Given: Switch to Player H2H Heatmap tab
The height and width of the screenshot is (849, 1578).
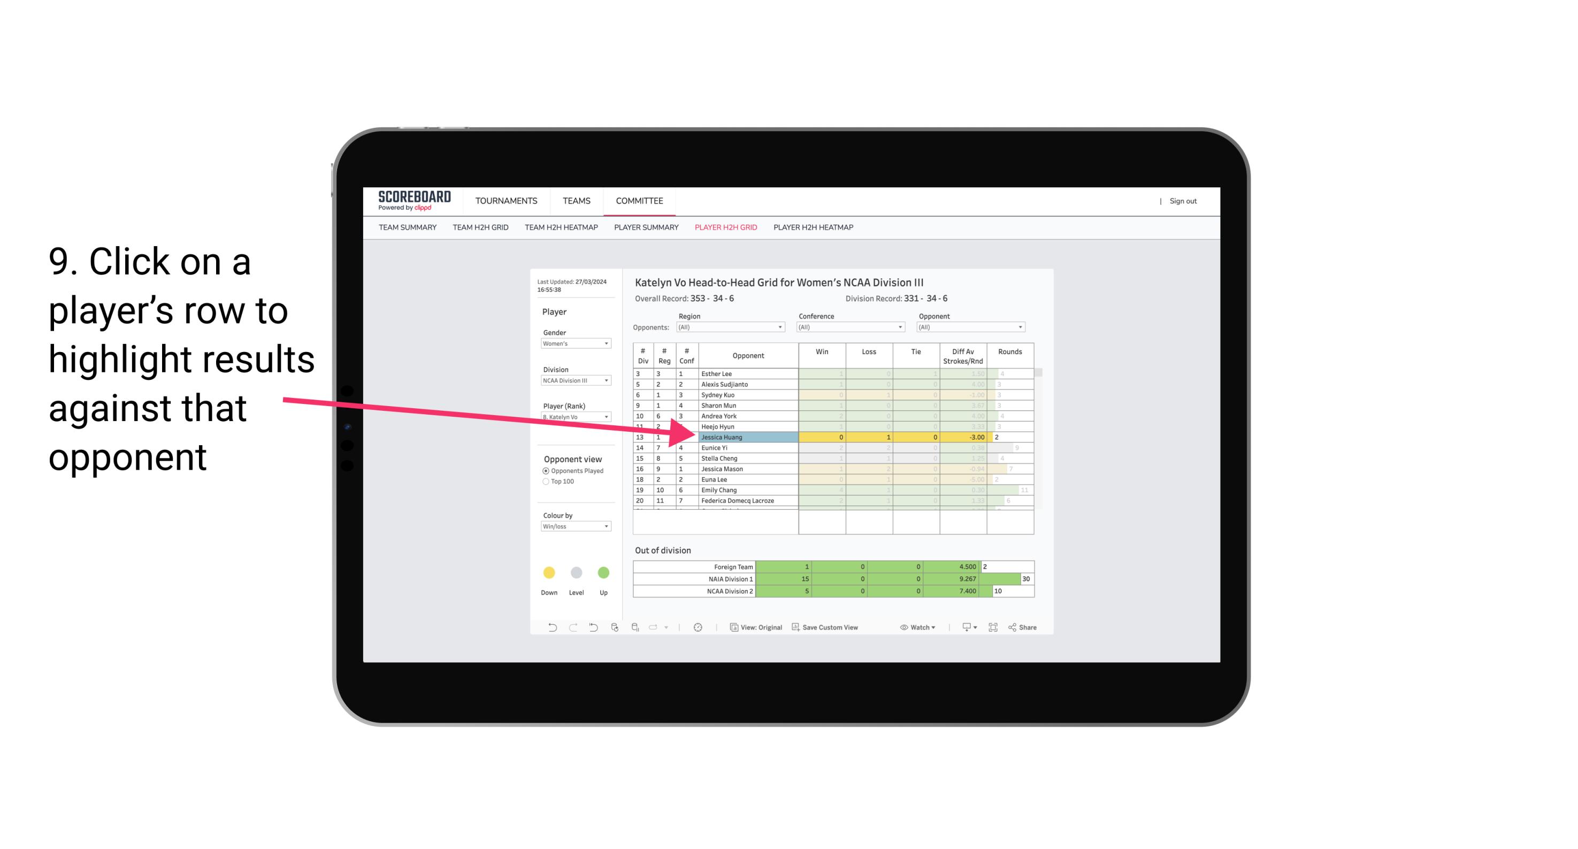Looking at the screenshot, I should tap(815, 229).
